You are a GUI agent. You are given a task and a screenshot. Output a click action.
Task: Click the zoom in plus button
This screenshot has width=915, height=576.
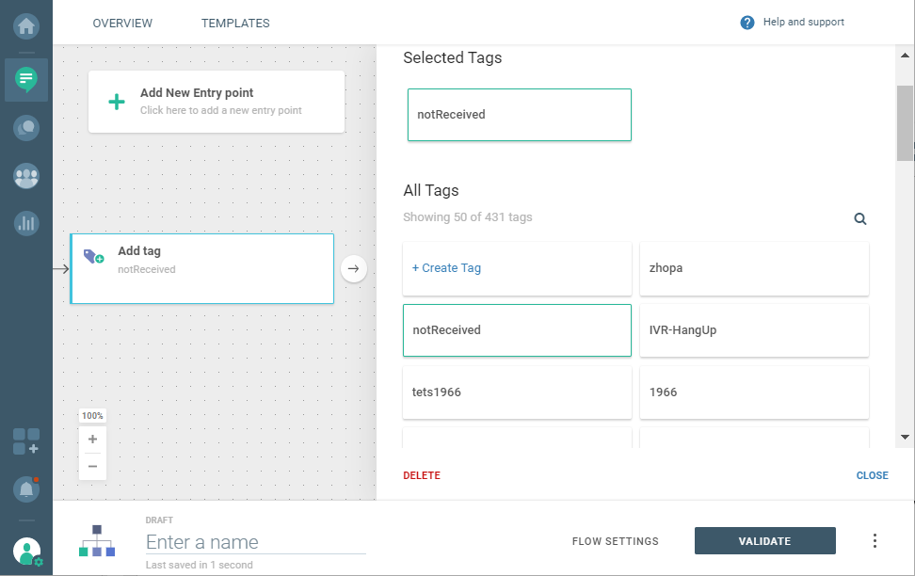(92, 440)
